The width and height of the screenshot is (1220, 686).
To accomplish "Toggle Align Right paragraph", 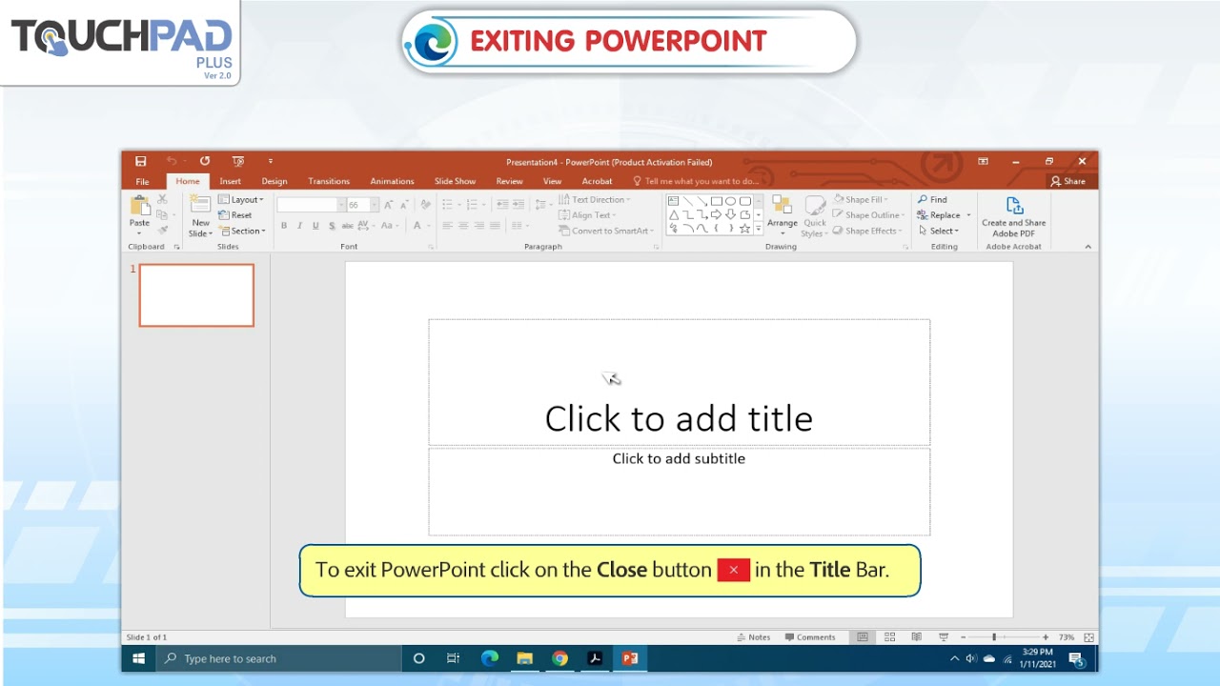I will (x=479, y=226).
